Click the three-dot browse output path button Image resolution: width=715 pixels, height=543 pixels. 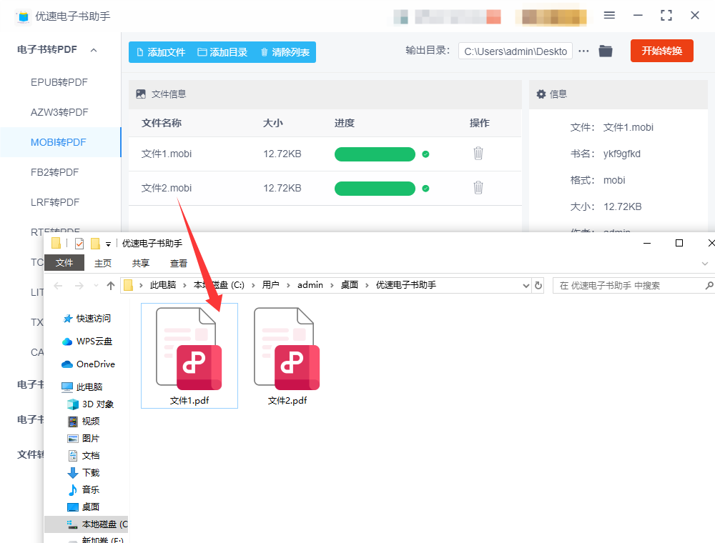tap(583, 51)
